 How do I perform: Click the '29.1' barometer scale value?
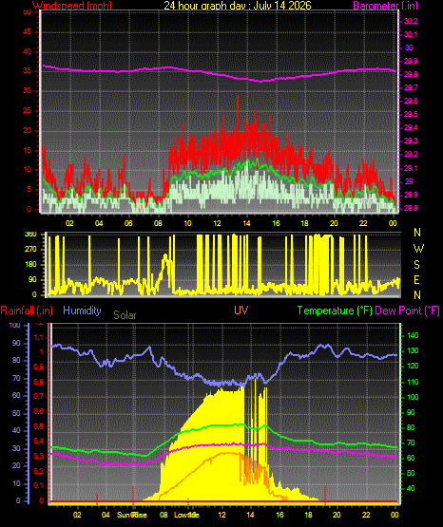click(411, 168)
